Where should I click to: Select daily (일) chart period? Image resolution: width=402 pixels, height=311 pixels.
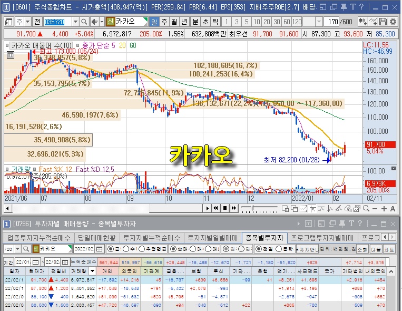(154, 22)
